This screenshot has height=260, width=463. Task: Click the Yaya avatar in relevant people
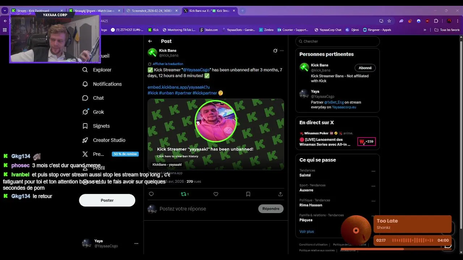click(x=304, y=94)
